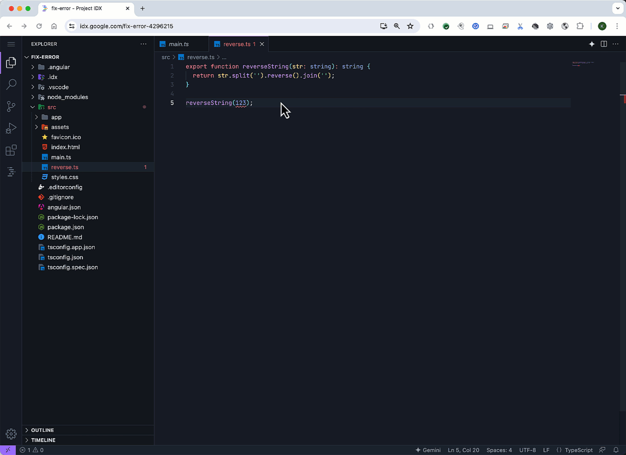Viewport: 626px width, 455px height.
Task: Open index.html file
Action: [65, 147]
